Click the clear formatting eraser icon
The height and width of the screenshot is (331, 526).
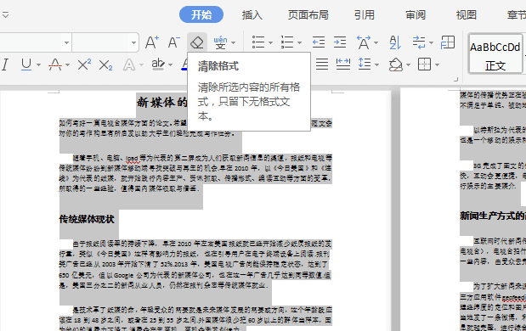coord(197,42)
